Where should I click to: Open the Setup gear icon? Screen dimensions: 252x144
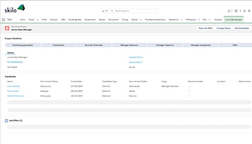point(244,11)
